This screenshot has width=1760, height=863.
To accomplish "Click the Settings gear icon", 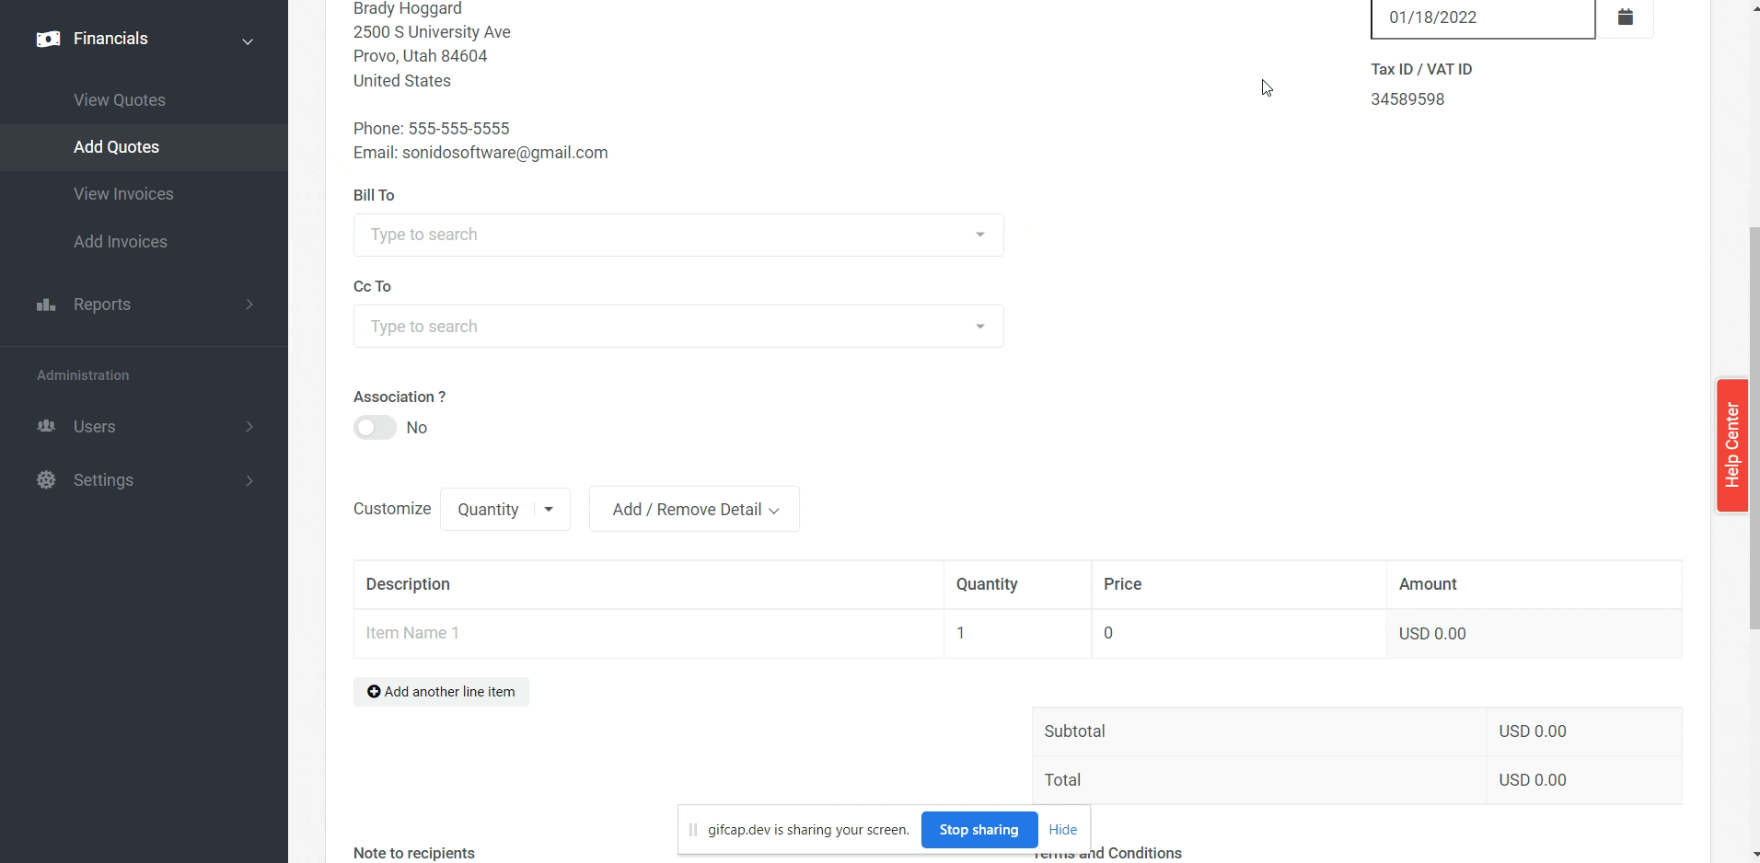I will [x=46, y=480].
